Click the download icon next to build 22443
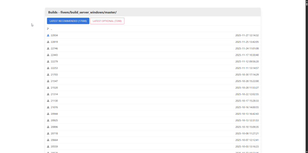The width and height of the screenshot is (308, 153). click(48, 55)
